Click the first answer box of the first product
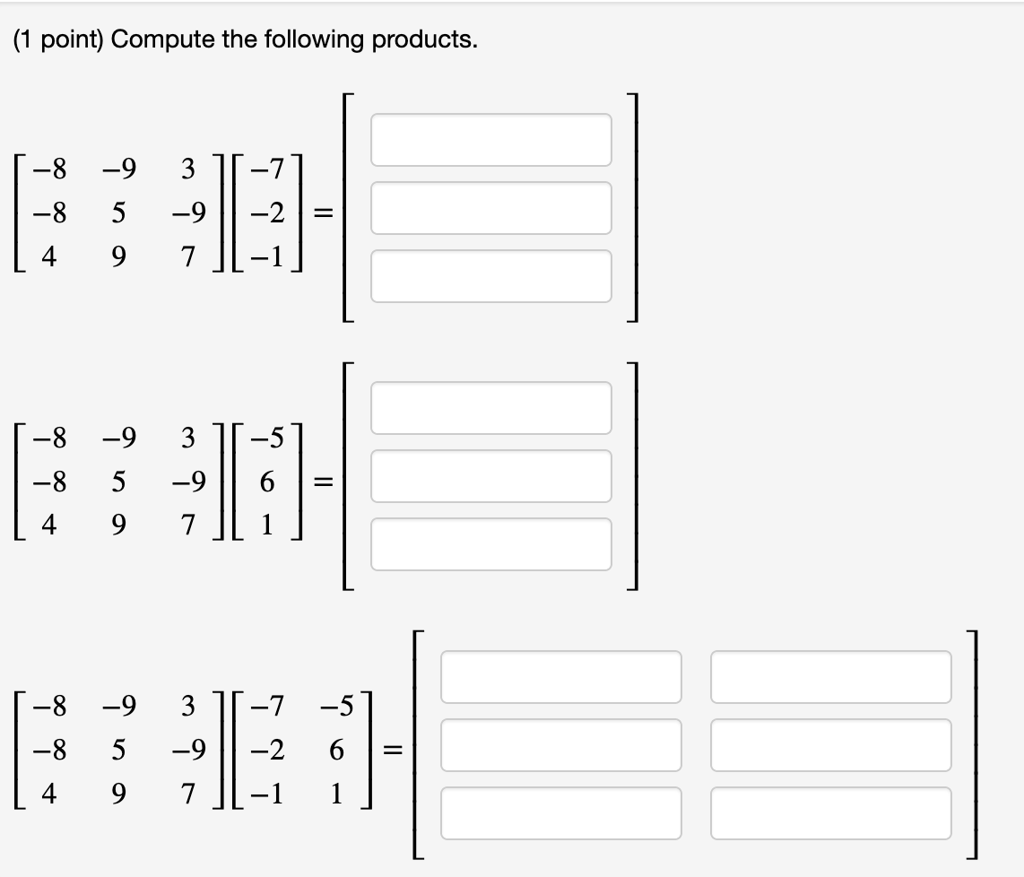The width and height of the screenshot is (1024, 877). (x=491, y=137)
